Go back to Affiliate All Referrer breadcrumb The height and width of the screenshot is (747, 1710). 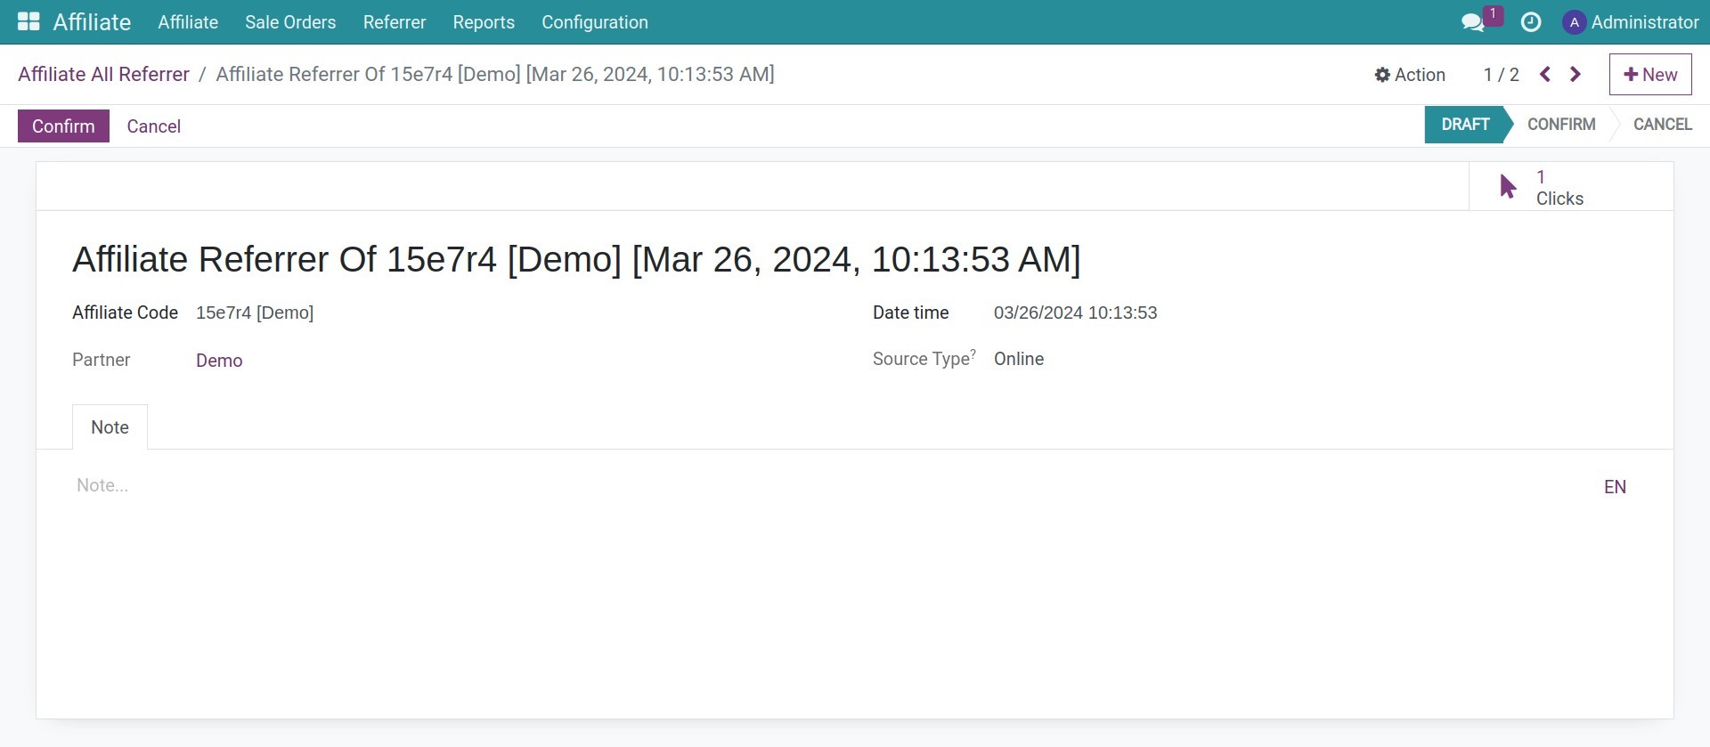tap(103, 75)
